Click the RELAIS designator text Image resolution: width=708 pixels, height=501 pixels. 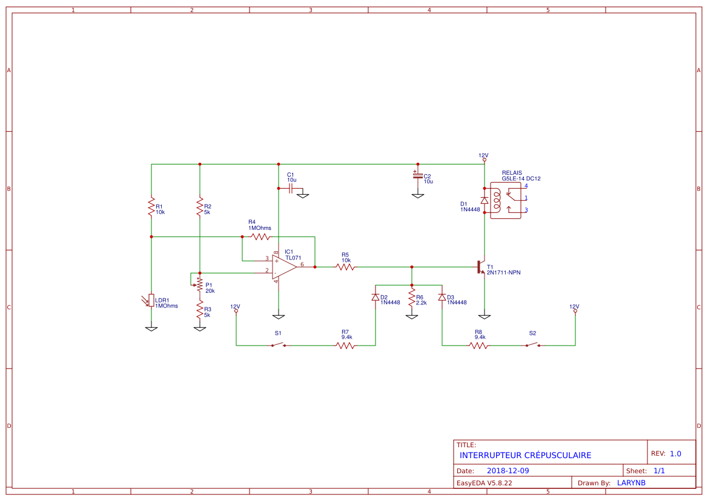click(512, 172)
